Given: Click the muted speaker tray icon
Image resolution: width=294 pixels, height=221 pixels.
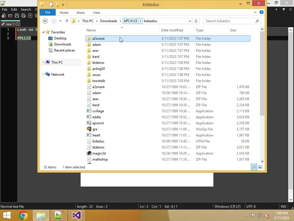Looking at the screenshot, I should pos(267,215).
